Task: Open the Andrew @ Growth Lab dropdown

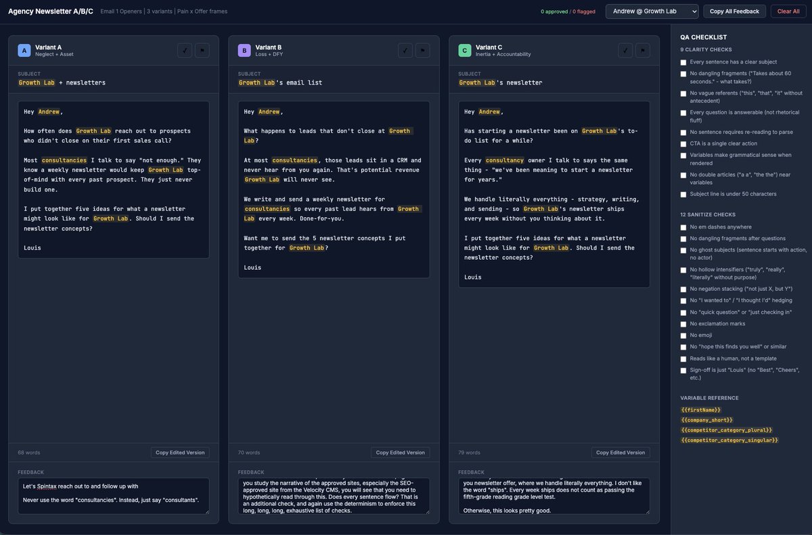Action: (x=652, y=11)
